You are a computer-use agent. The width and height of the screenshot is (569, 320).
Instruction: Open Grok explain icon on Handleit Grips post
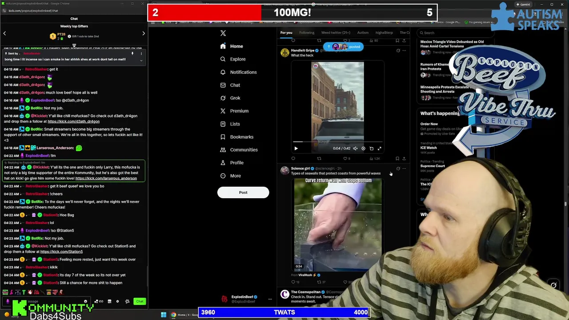398,51
